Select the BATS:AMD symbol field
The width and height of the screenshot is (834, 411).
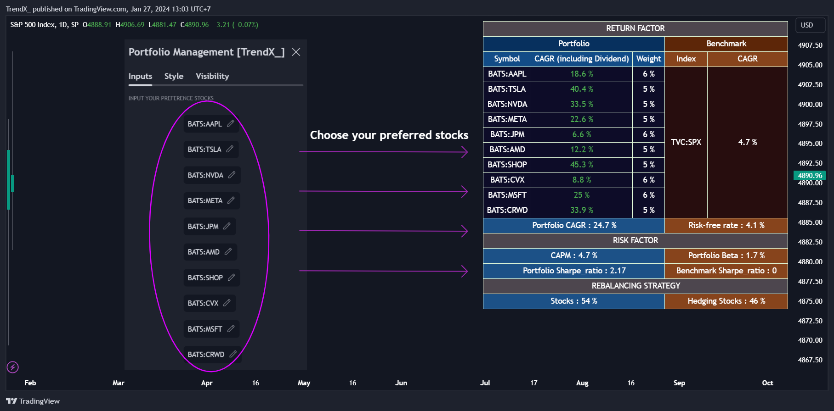tap(210, 252)
